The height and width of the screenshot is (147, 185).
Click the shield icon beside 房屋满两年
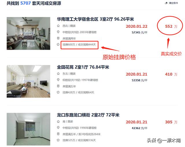[x=58, y=38]
